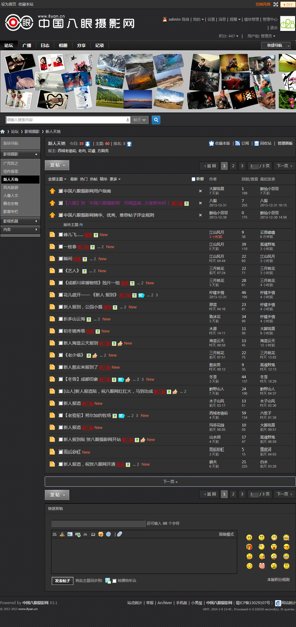The height and width of the screenshot is (627, 296).
Task: Click the 发表帖子 submit button
Action: (x=63, y=581)
